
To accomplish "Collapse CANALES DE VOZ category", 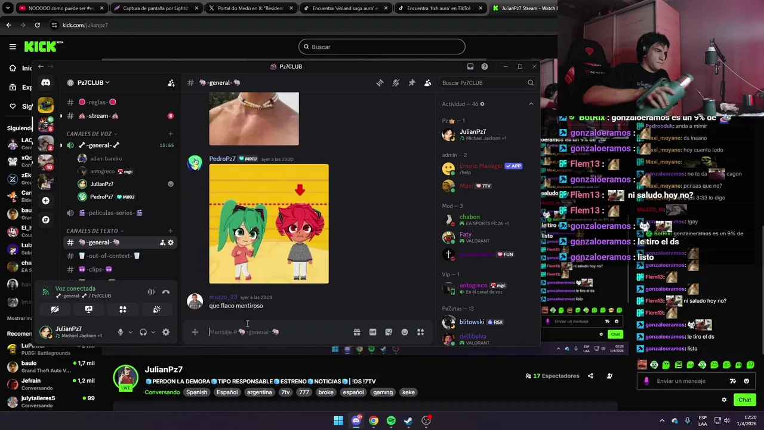I will (92, 134).
